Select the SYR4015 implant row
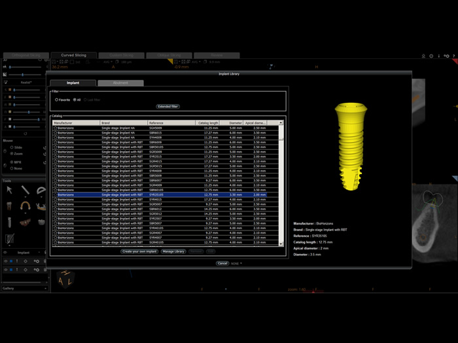Viewport: 458px width, 343px height. coord(160,200)
